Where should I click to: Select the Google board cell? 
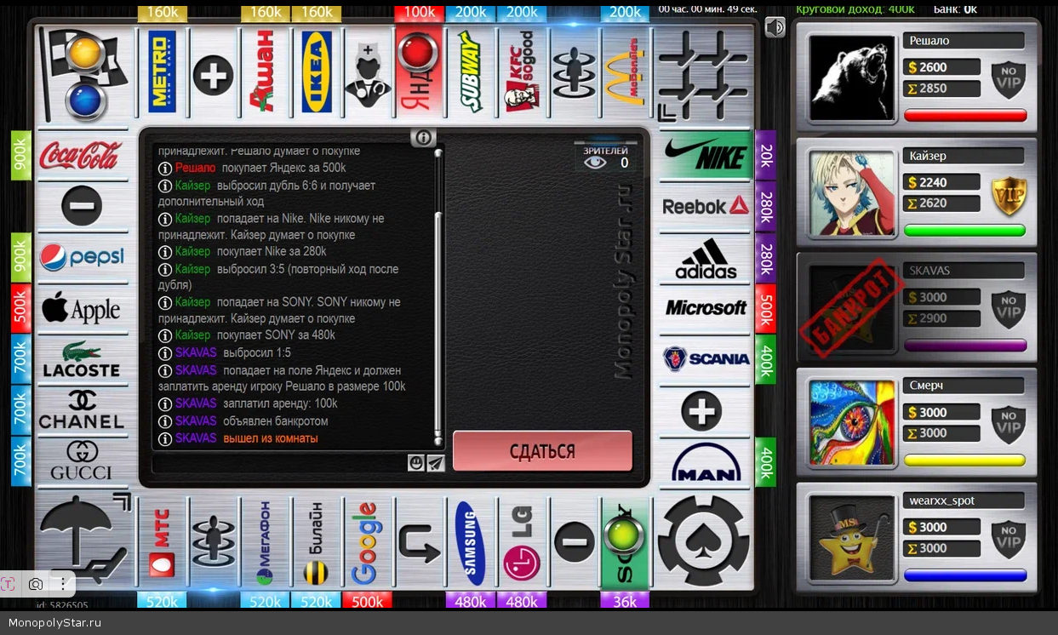pos(367,542)
